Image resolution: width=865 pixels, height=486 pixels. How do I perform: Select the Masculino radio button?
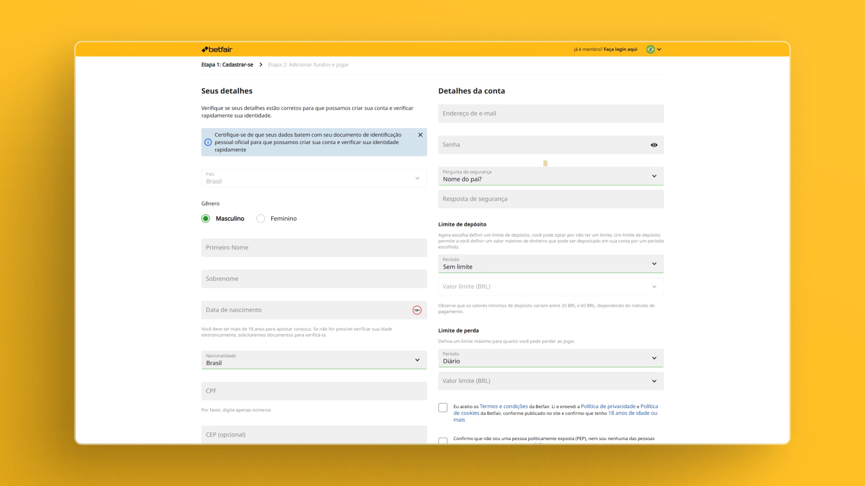coord(206,219)
